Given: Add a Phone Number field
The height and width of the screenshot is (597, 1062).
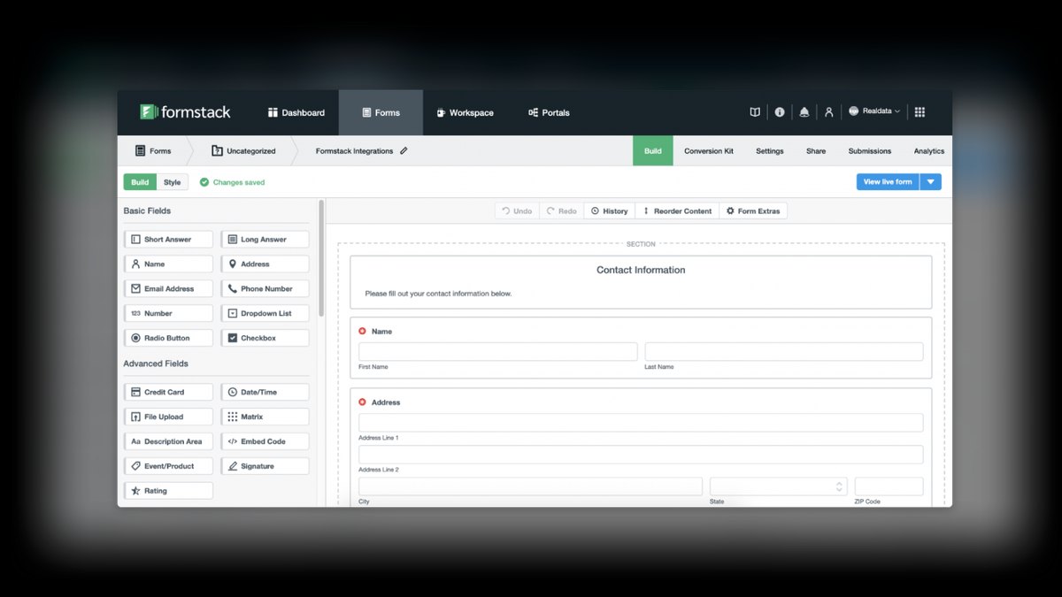Looking at the screenshot, I should click(x=265, y=289).
